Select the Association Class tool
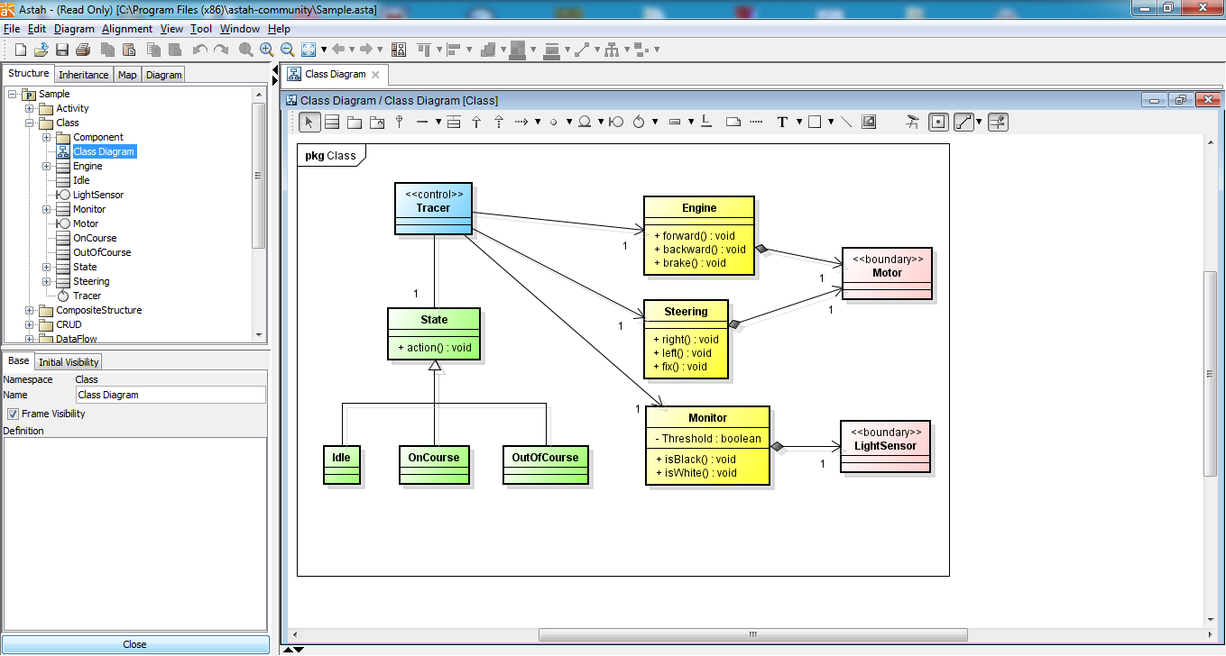This screenshot has width=1226, height=656. pyautogui.click(x=454, y=122)
